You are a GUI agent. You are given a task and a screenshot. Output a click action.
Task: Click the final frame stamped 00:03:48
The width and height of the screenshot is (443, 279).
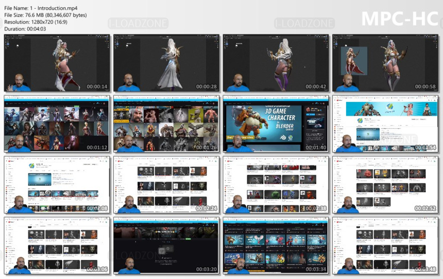[x=386, y=246]
